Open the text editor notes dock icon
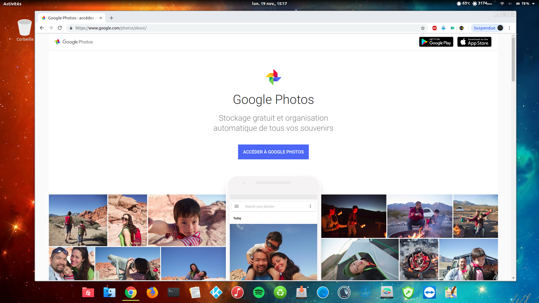Screen dimensions: 539x303 [x=195, y=293]
